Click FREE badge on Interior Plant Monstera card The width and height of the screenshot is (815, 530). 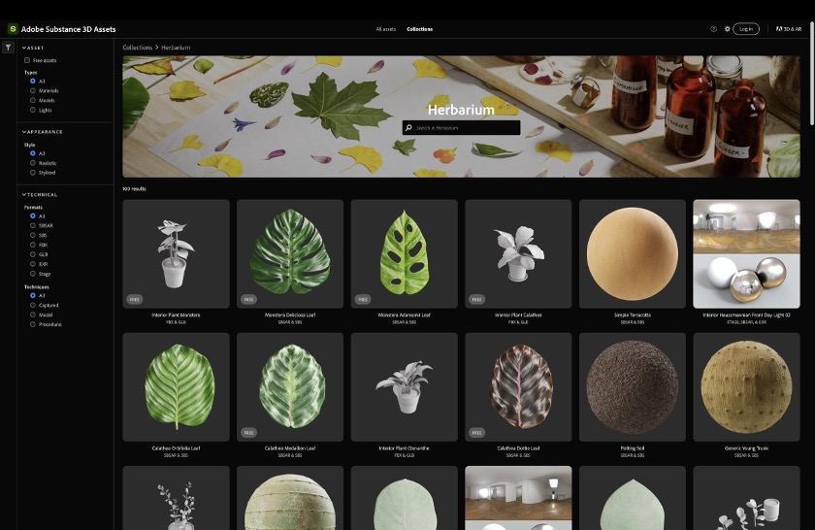click(x=135, y=299)
